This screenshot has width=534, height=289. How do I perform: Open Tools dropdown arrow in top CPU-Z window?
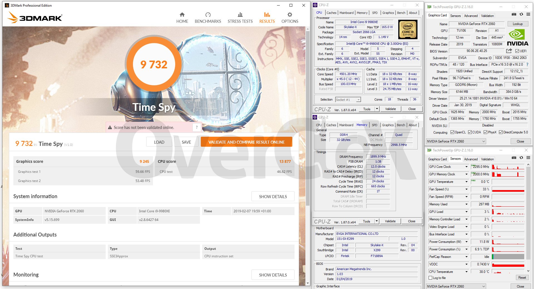[x=377, y=109]
